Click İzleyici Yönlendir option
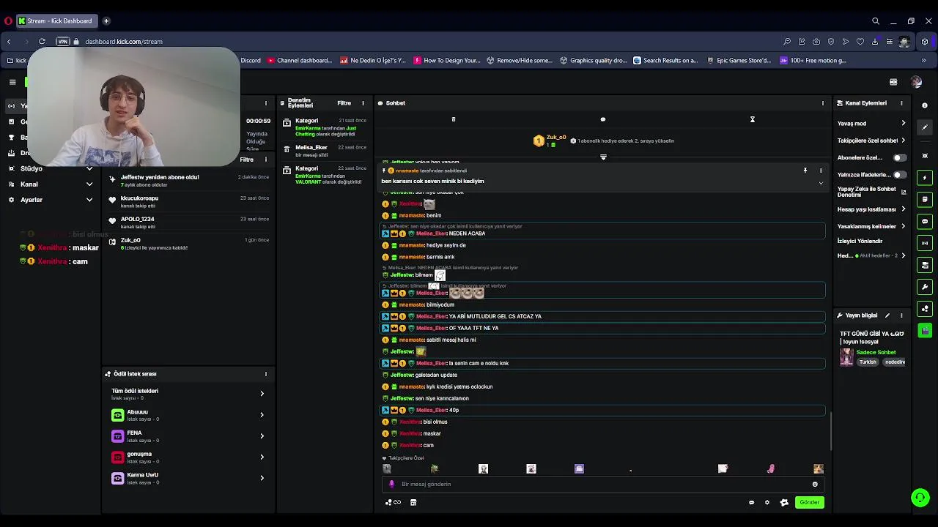Screen dimensions: 938x527 point(860,241)
